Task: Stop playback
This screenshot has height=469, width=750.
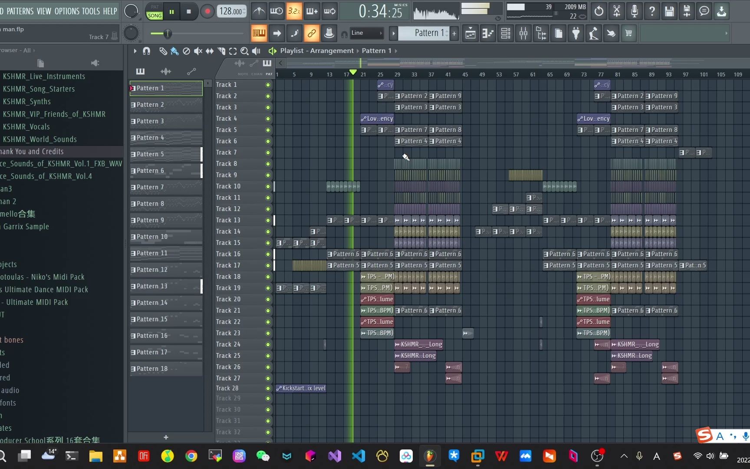Action: point(189,12)
